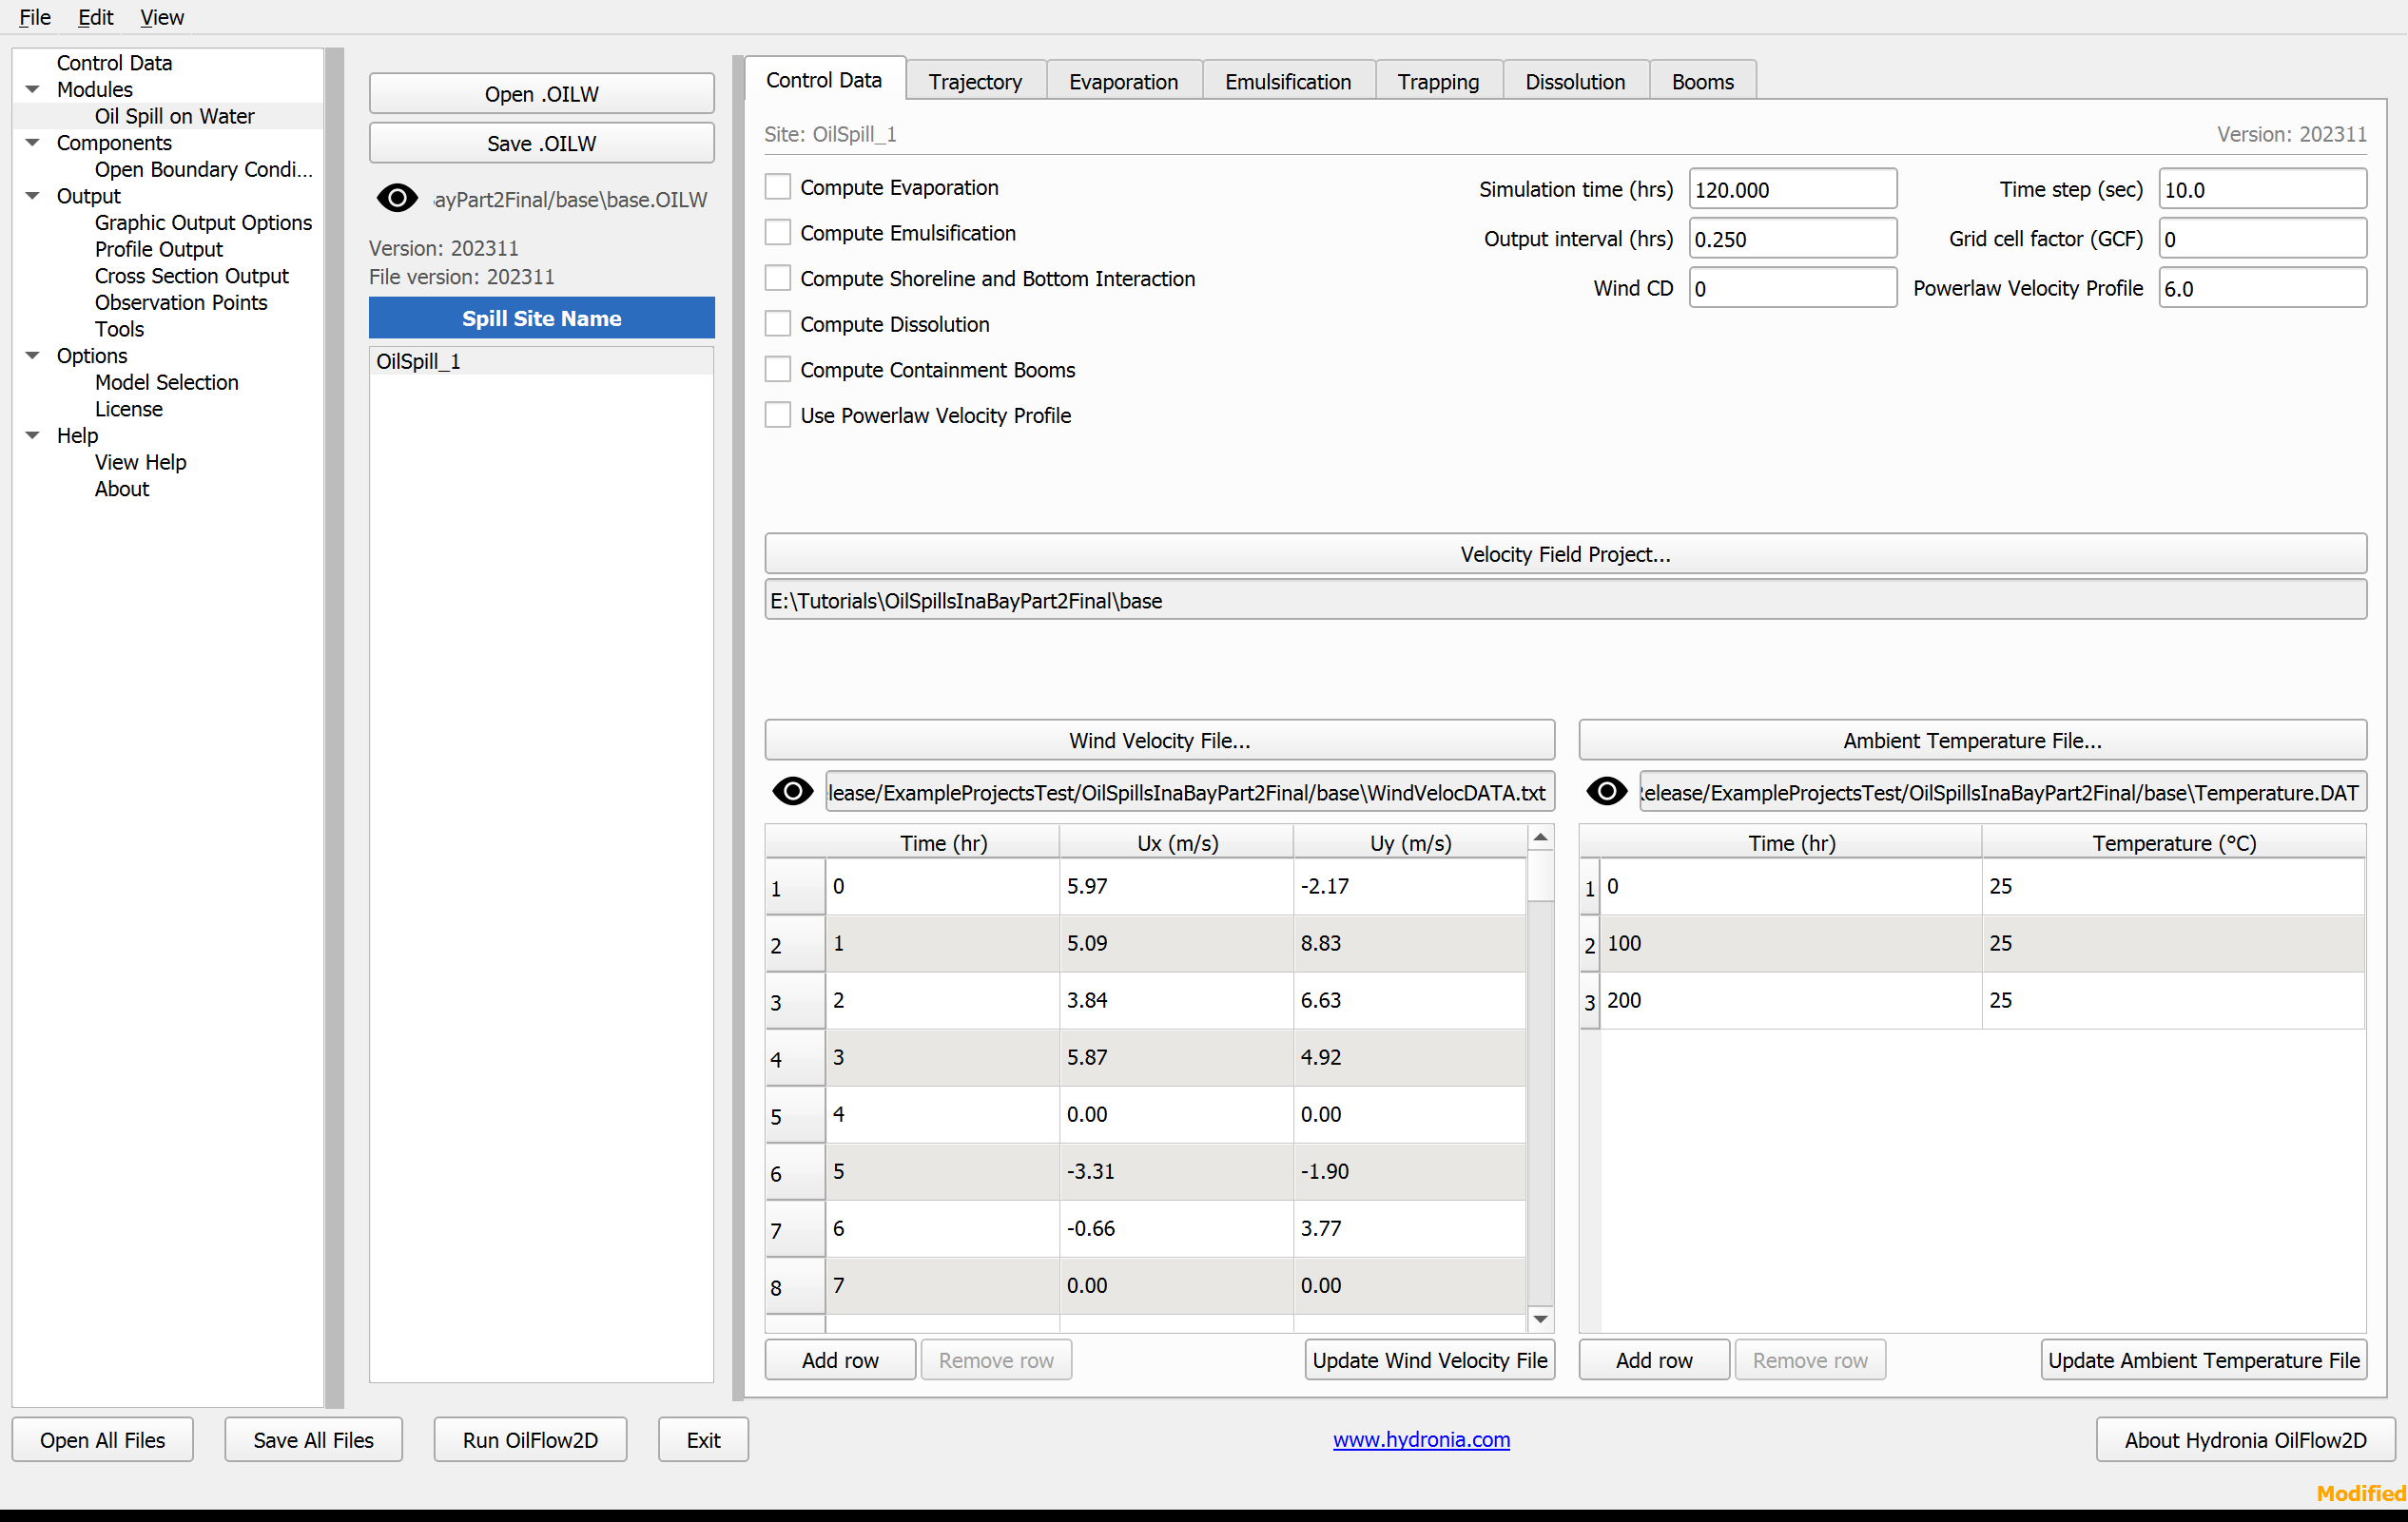Select OilSpill_1 in spill site list
This screenshot has width=2408, height=1522.
(x=541, y=360)
